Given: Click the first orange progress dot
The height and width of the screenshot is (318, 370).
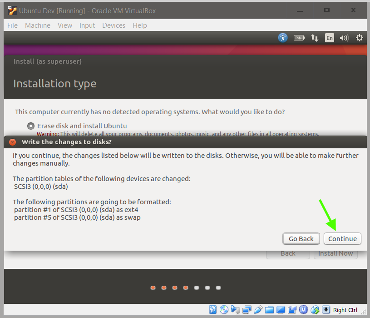Looking at the screenshot, I should 153,288.
